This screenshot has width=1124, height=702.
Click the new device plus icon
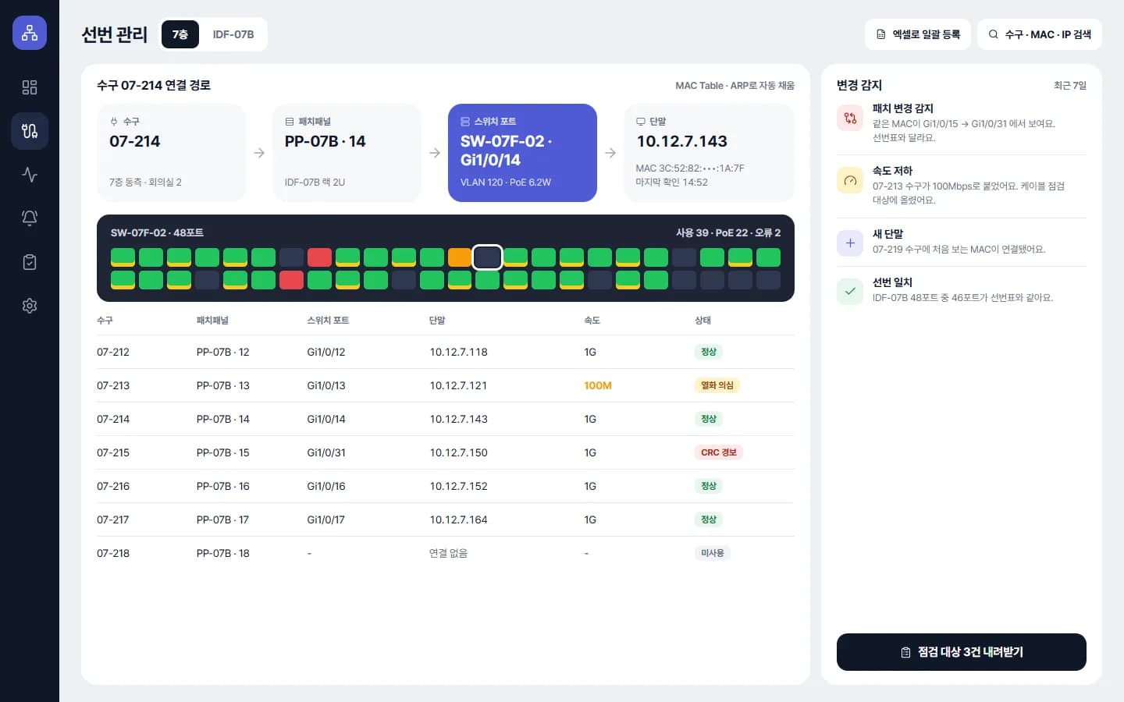click(x=850, y=243)
